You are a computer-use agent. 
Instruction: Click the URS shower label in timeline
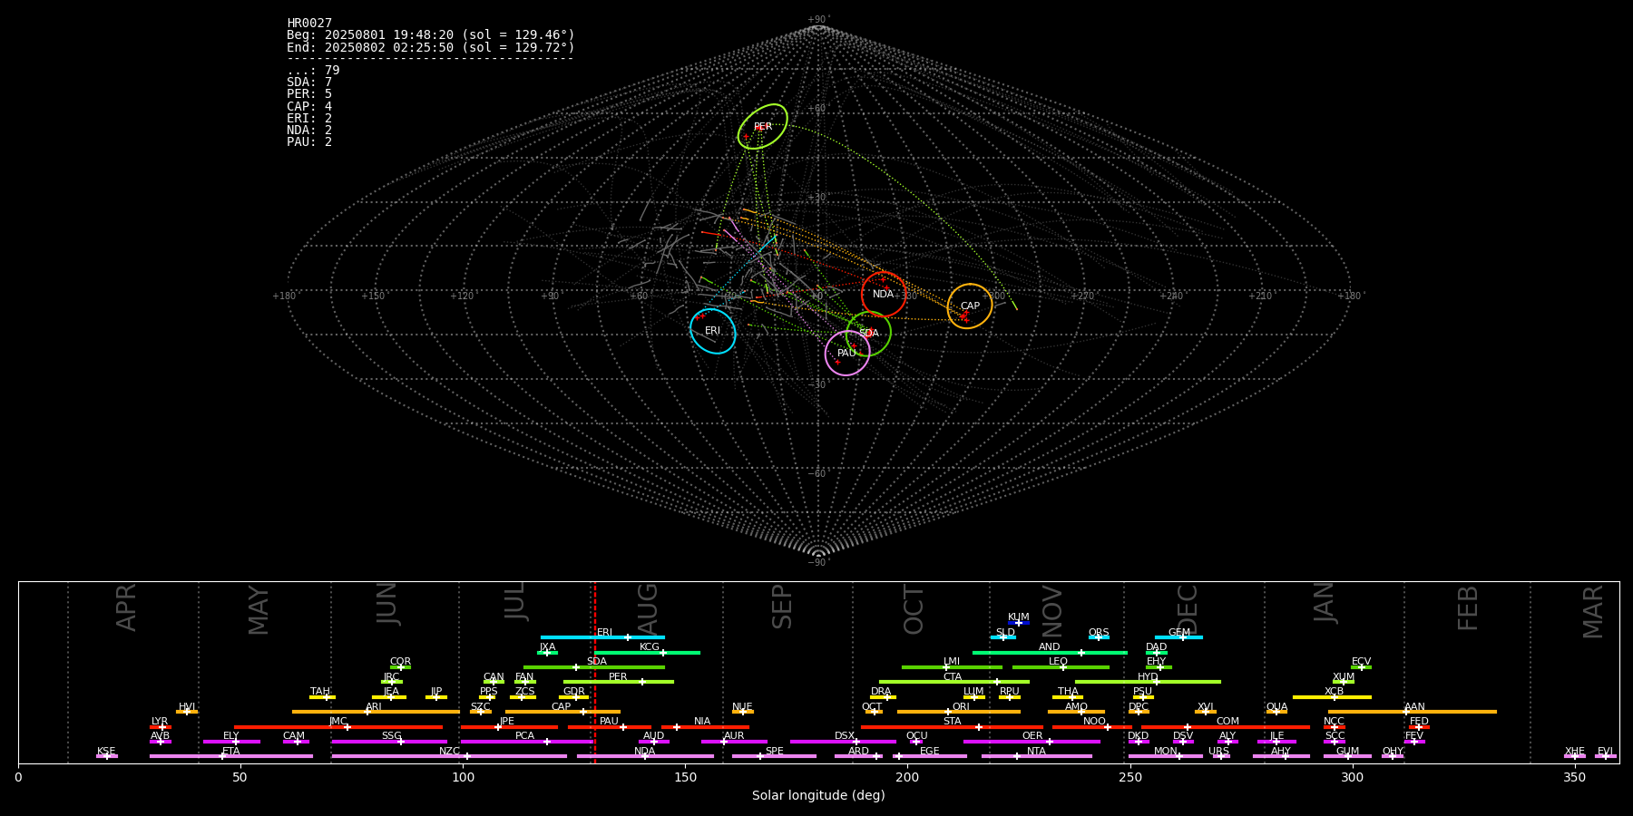point(1219,752)
